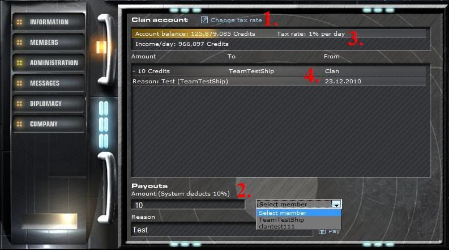Click the Reason text field containing Test

(222, 230)
